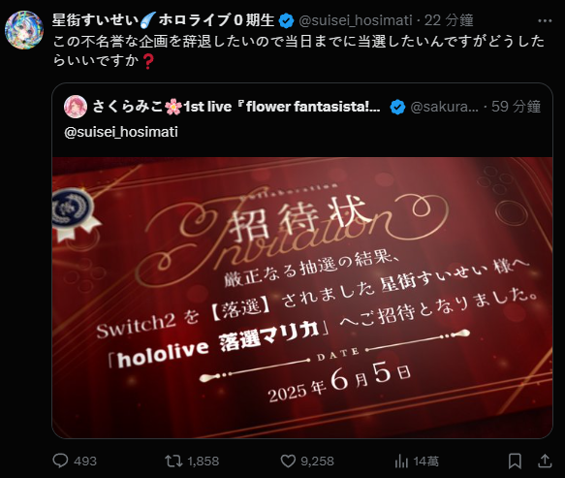Open the view analytics bar chart icon
This screenshot has height=478, width=565.
tap(401, 461)
